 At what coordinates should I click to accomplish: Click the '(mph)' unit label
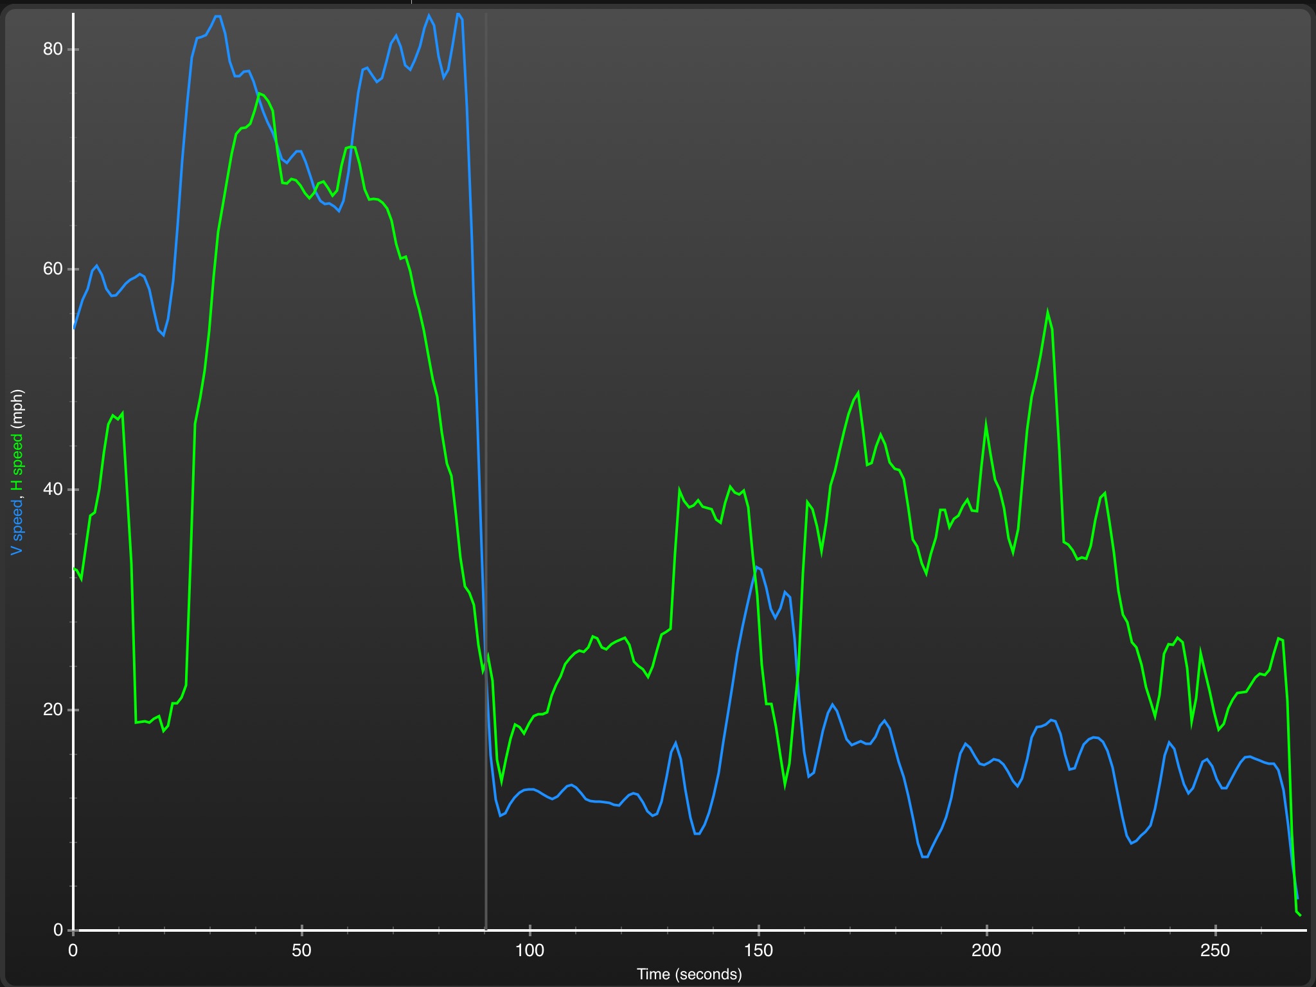click(17, 409)
